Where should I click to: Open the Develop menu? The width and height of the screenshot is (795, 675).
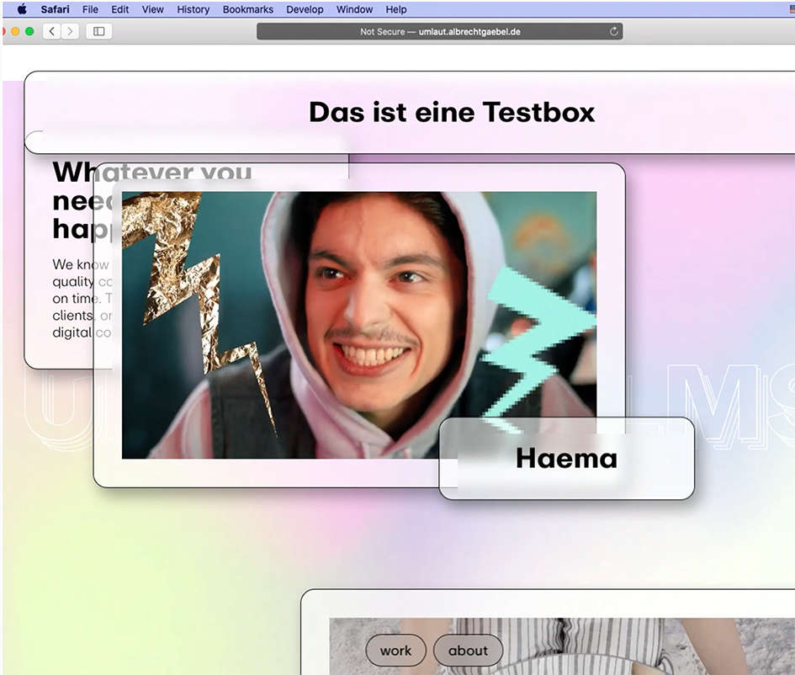pos(305,9)
